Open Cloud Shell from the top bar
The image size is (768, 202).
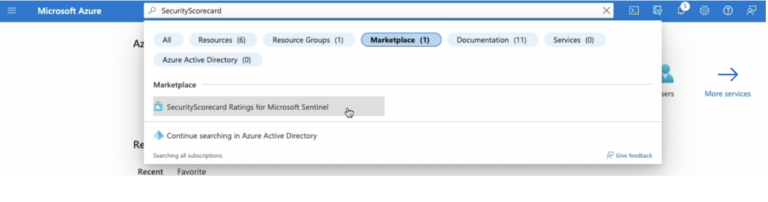tap(634, 10)
